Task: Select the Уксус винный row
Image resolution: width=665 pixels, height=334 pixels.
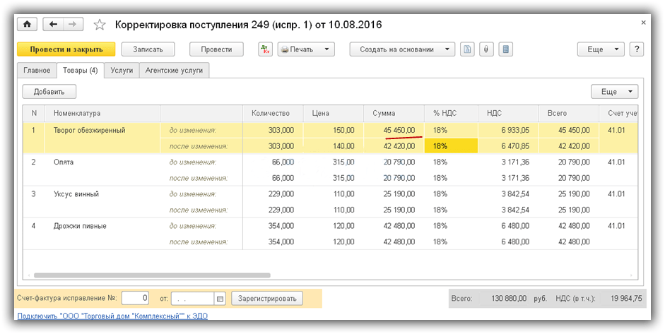Action: tap(331, 202)
